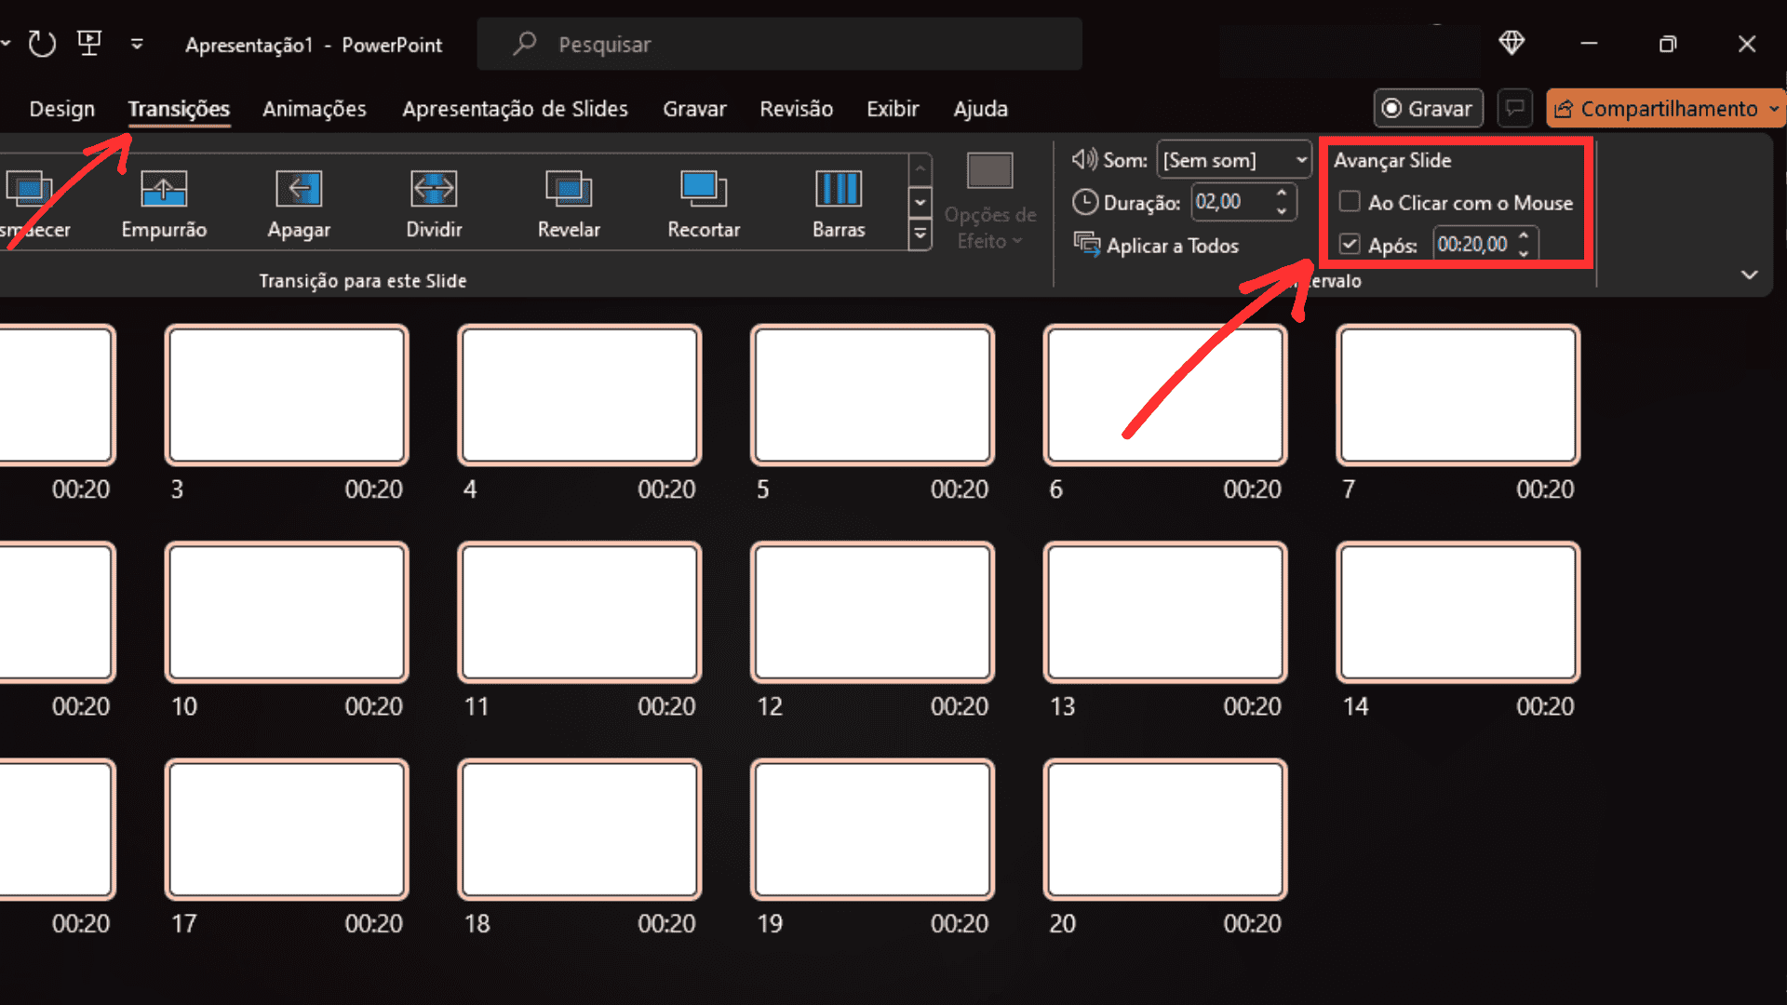Select slide 17 thumbnail
Screen dimensions: 1787x1005
tap(287, 829)
